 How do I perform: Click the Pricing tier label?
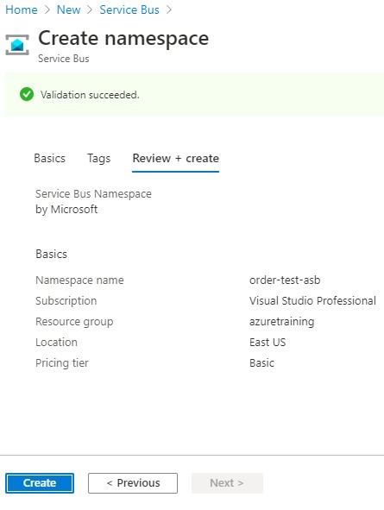pos(62,363)
